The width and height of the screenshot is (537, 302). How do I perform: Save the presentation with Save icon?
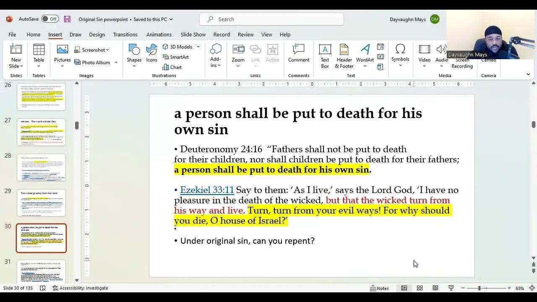(x=67, y=19)
